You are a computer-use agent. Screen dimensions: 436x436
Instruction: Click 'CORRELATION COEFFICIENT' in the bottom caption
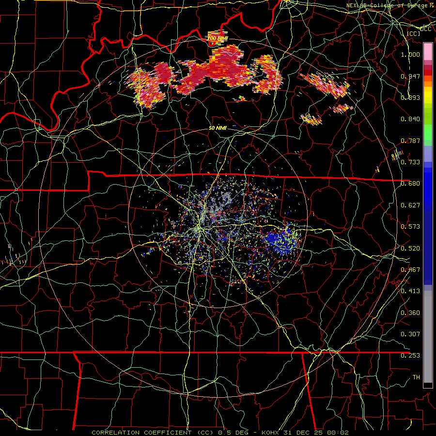pos(141,433)
